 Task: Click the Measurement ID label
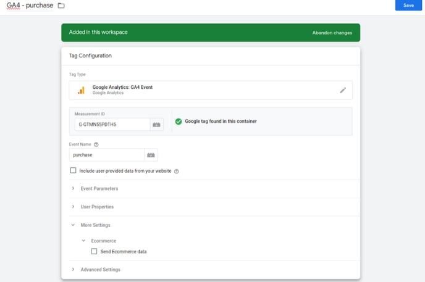pyautogui.click(x=90, y=114)
